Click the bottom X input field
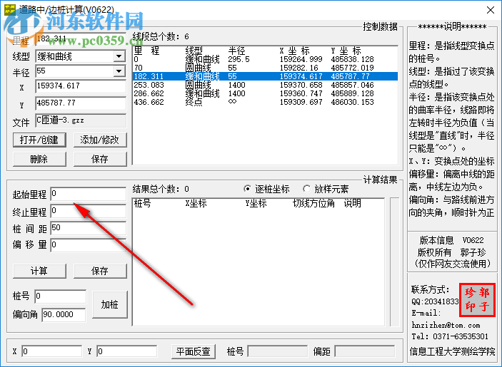Viewport: 502px width, 367px height. coord(52,351)
